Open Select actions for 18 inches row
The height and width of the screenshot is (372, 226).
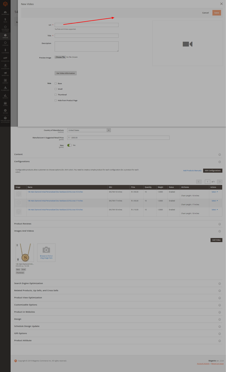pyautogui.click(x=214, y=210)
